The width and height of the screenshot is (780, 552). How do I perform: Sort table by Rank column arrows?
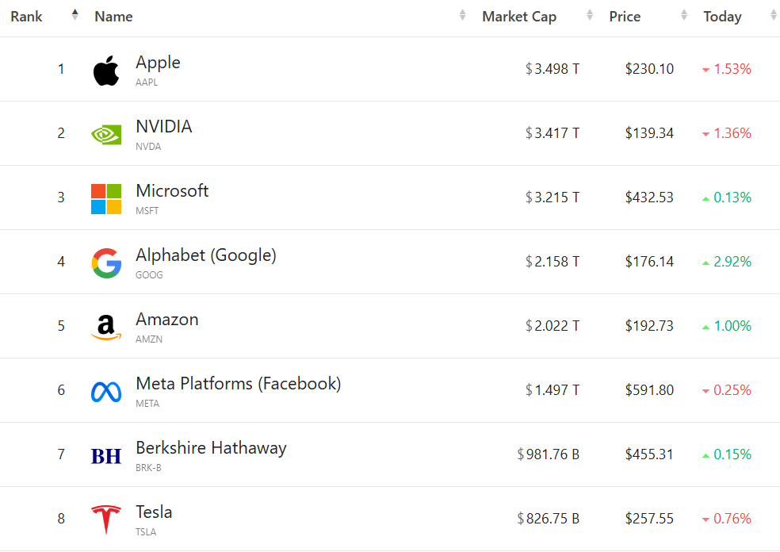(75, 15)
